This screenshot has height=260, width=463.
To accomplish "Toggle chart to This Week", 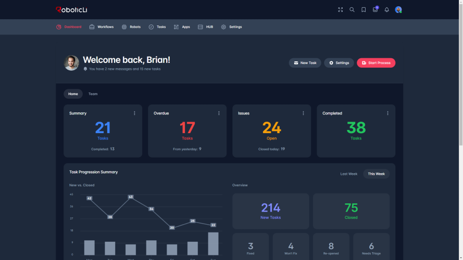I will tap(376, 174).
